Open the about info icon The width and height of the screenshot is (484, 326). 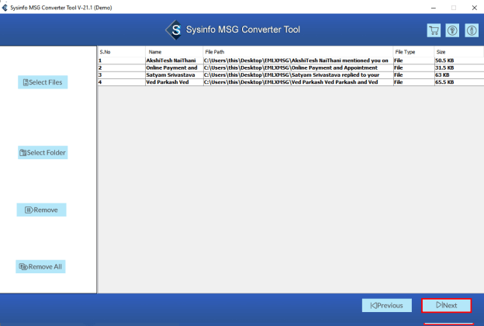472,30
